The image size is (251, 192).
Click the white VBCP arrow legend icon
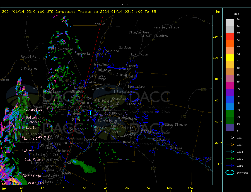pyautogui.click(x=230, y=138)
